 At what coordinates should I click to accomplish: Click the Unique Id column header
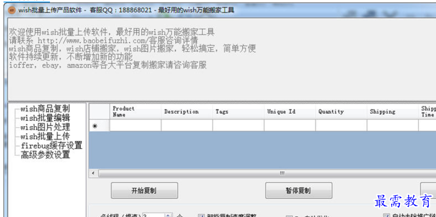pyautogui.click(x=290, y=112)
